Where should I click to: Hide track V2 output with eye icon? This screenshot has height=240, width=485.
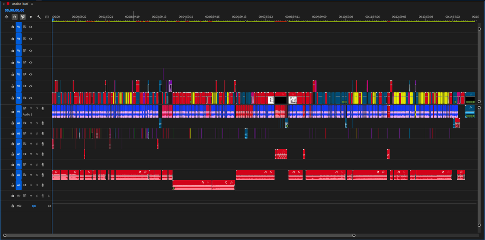(x=31, y=86)
